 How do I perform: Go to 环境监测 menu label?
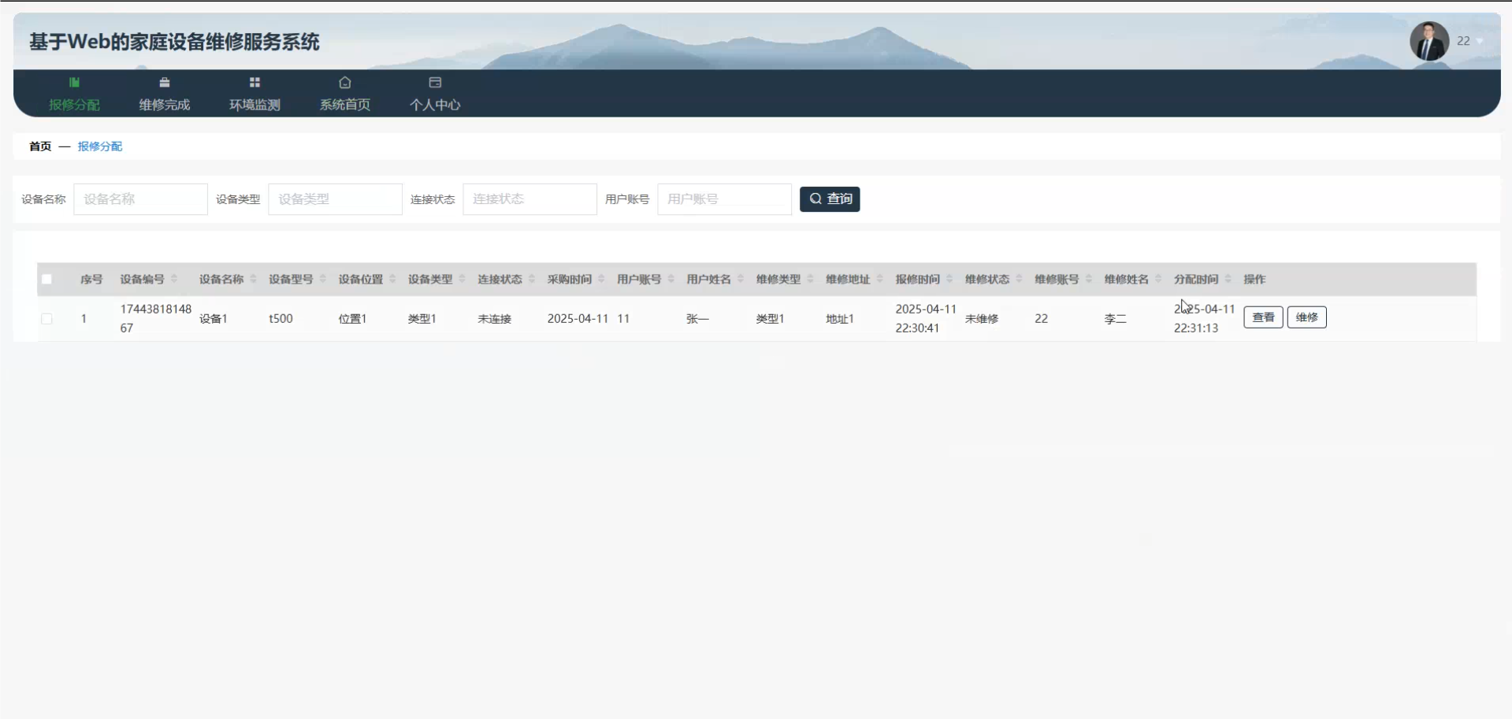(x=254, y=105)
